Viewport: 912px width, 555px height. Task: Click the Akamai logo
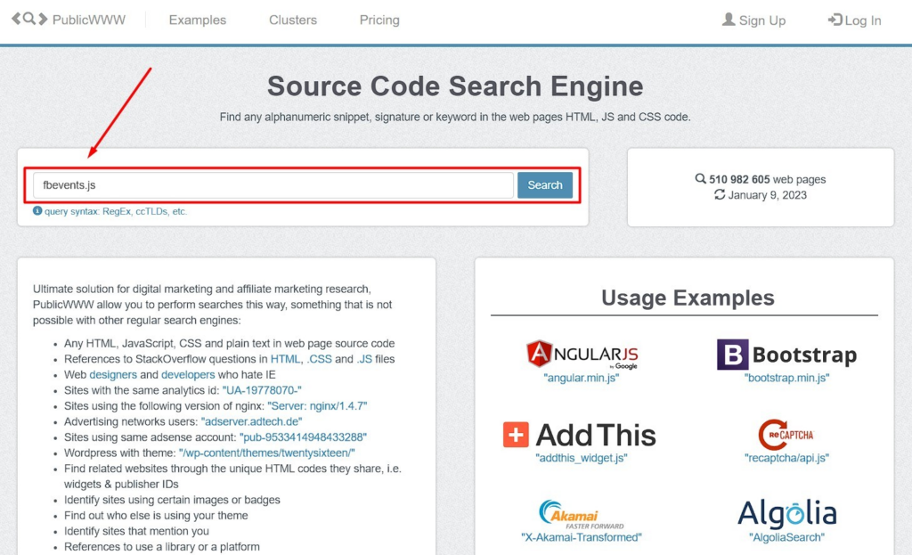click(x=581, y=514)
